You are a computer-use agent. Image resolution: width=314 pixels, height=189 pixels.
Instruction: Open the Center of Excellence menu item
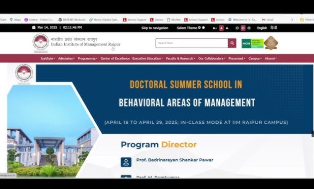tap(115, 59)
